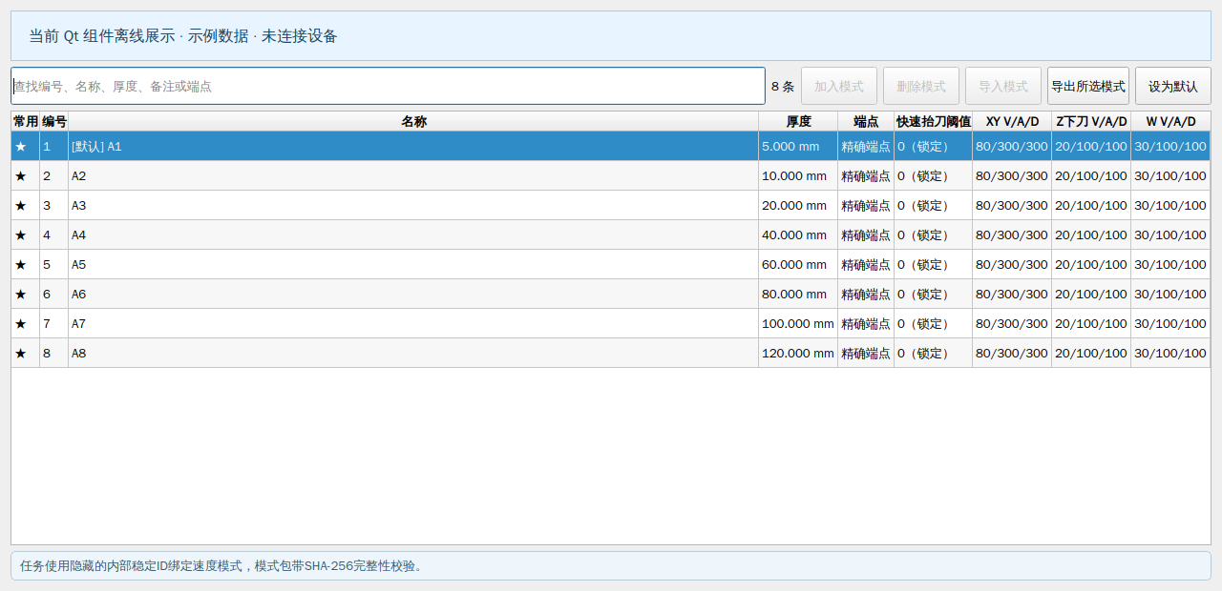
Task: Sort table by 厚度 column header
Action: pos(798,122)
